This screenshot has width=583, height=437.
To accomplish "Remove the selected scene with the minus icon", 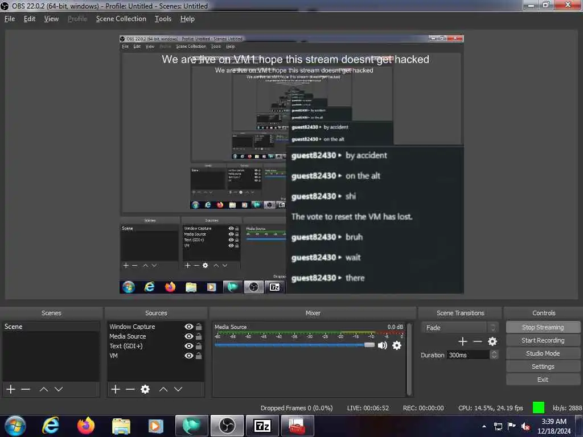I will pyautogui.click(x=26, y=389).
